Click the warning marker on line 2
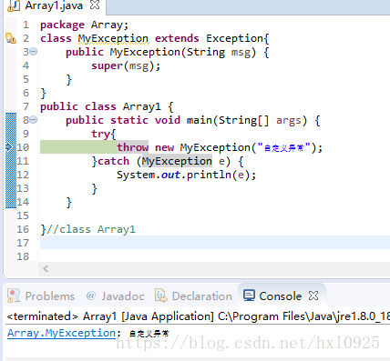This screenshot has width=390, height=361. click(11, 38)
